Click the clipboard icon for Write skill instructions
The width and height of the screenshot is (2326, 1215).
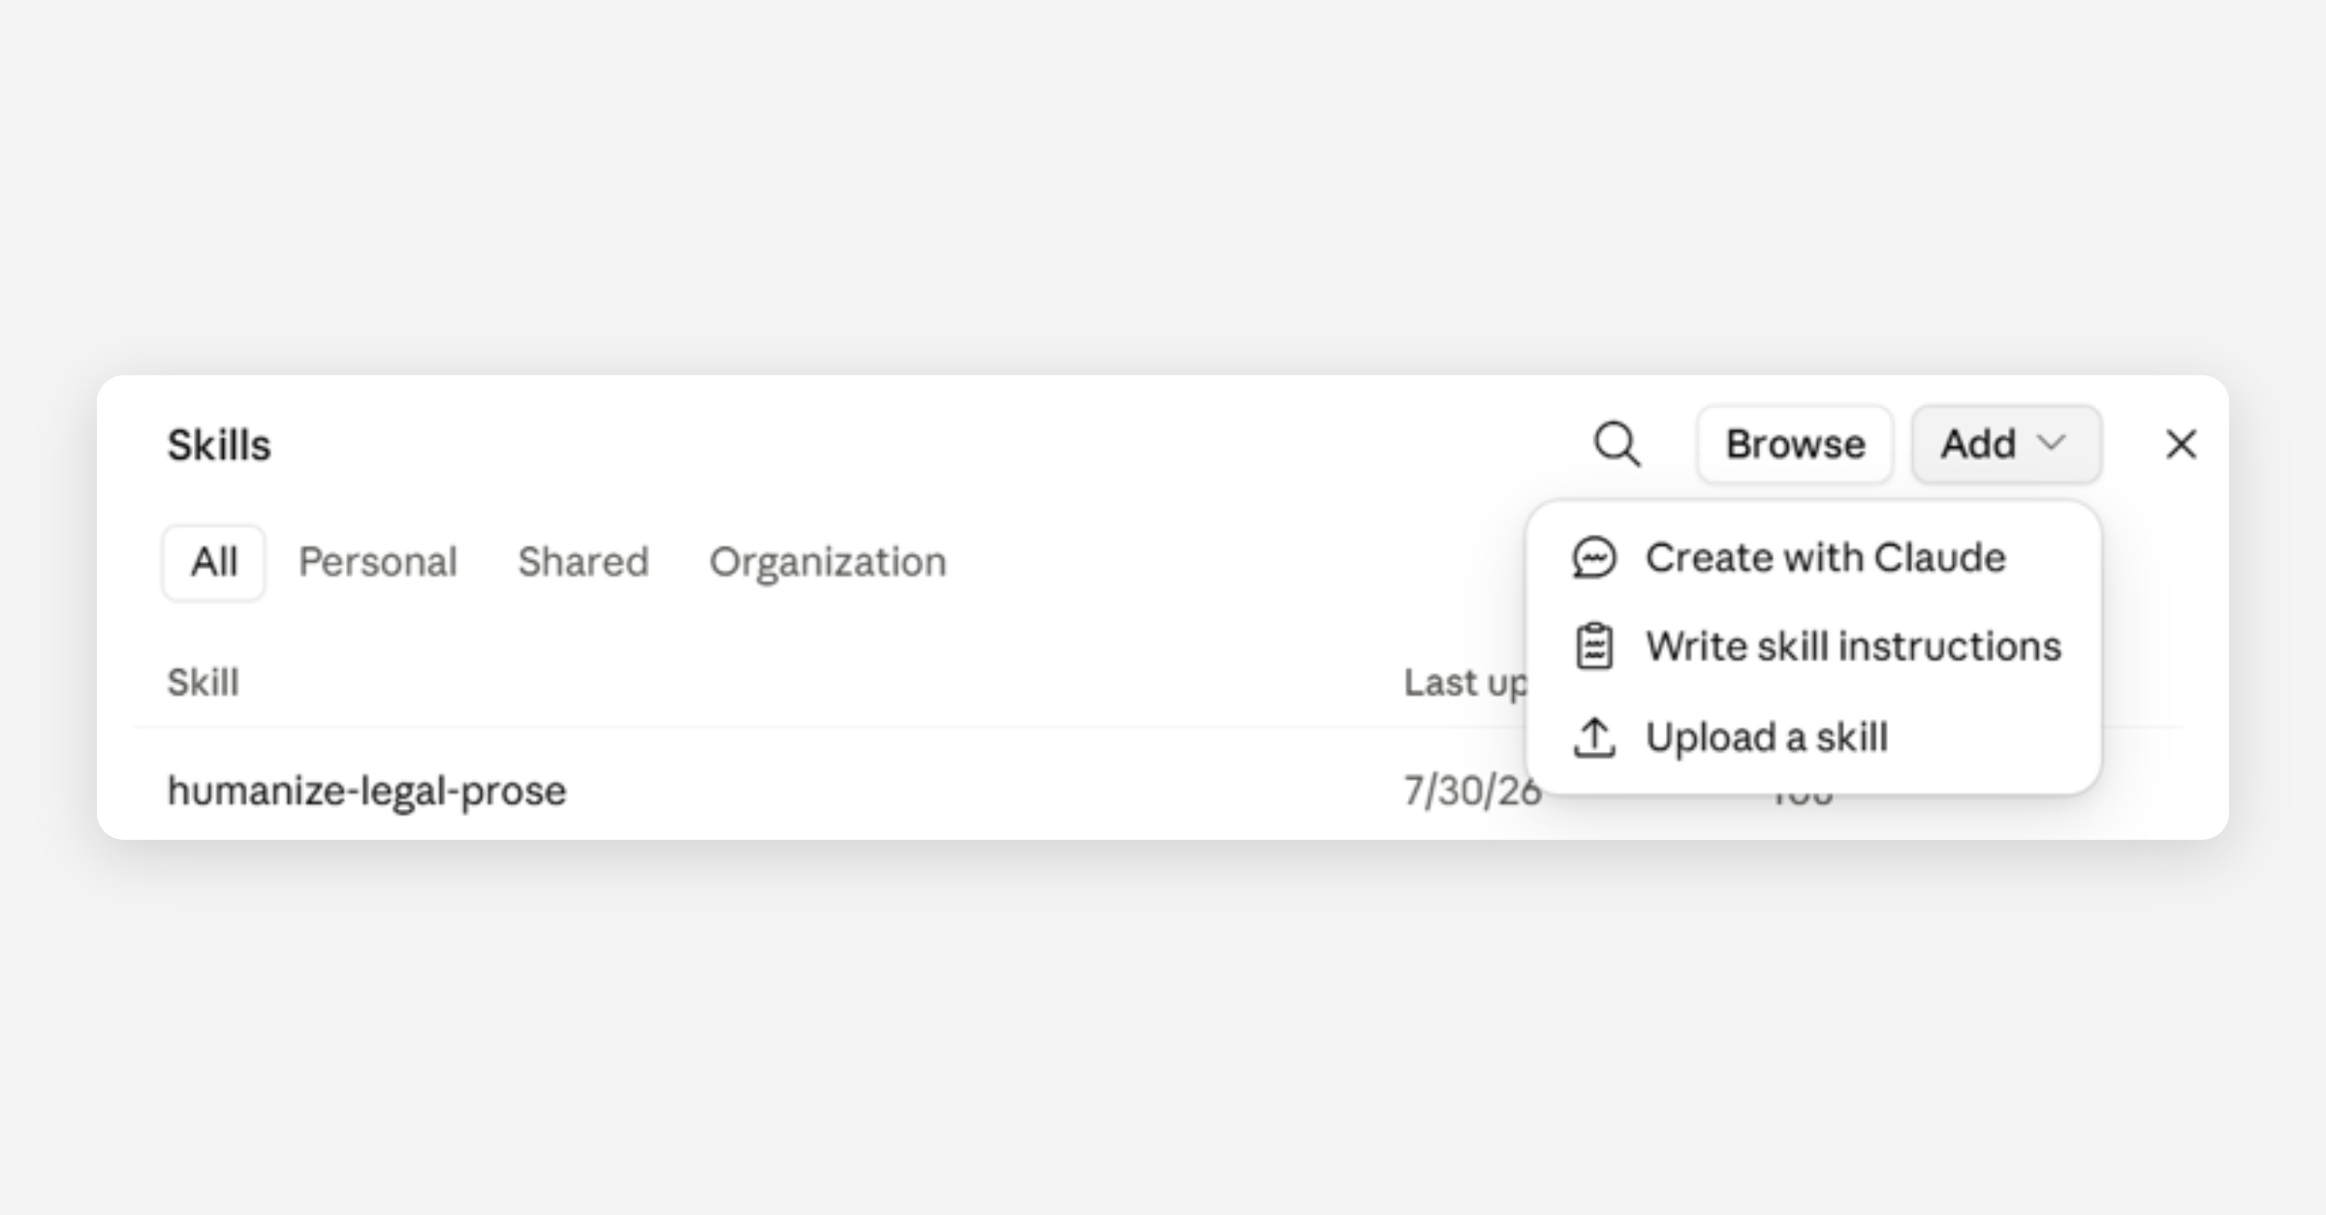(x=1593, y=646)
